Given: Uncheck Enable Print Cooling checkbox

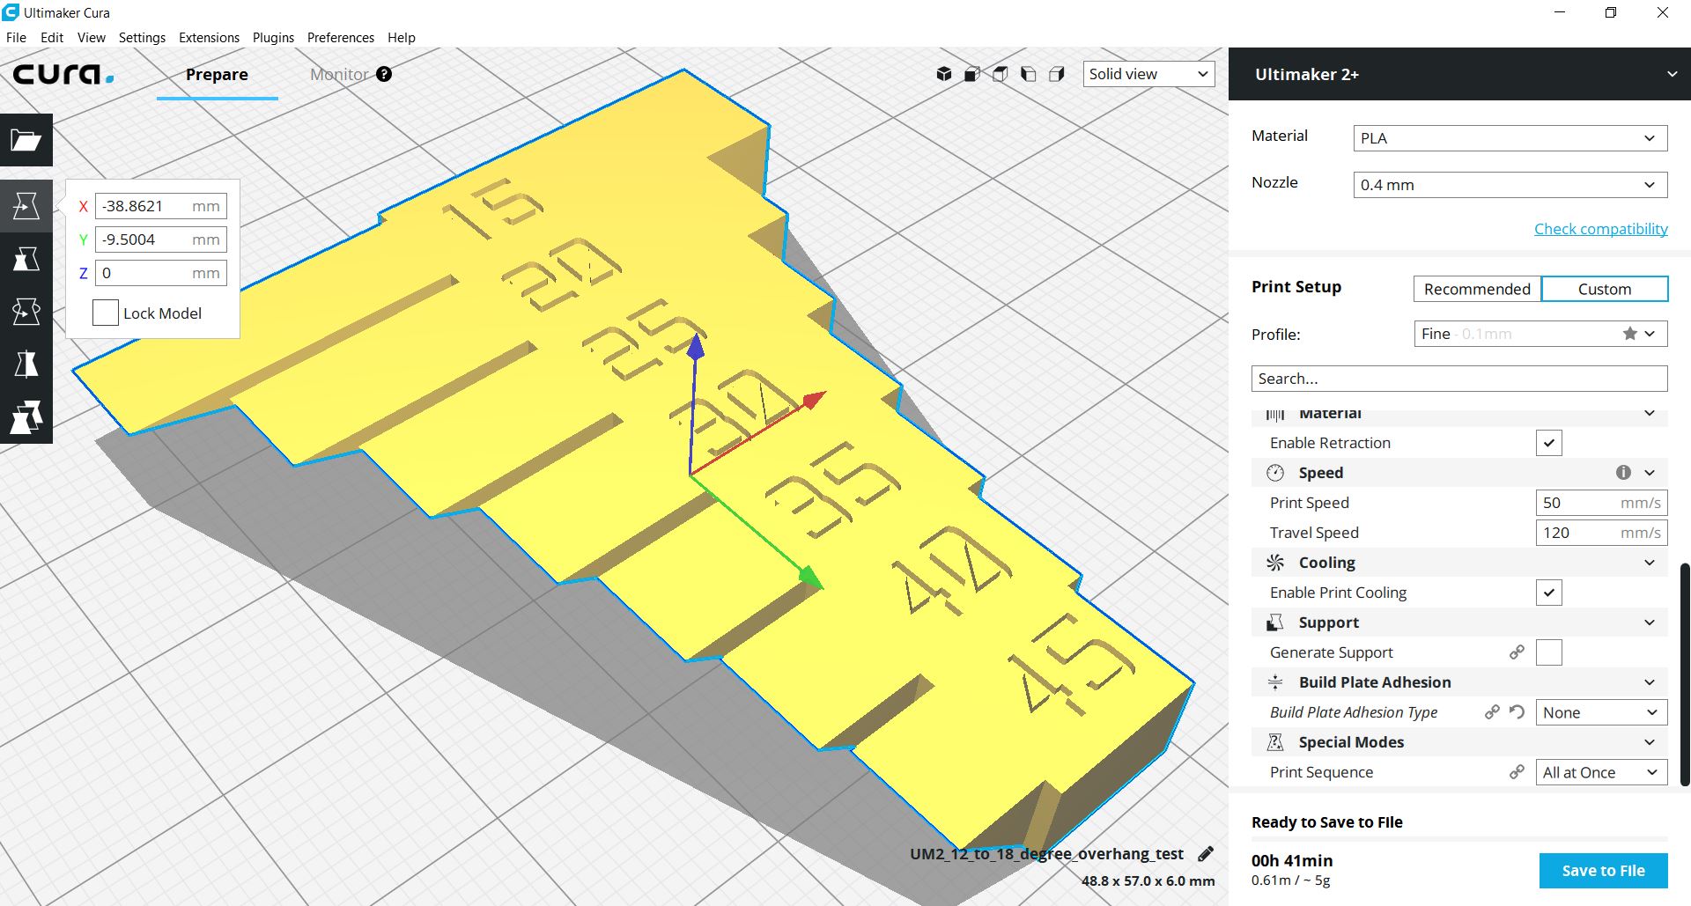Looking at the screenshot, I should pos(1549,593).
